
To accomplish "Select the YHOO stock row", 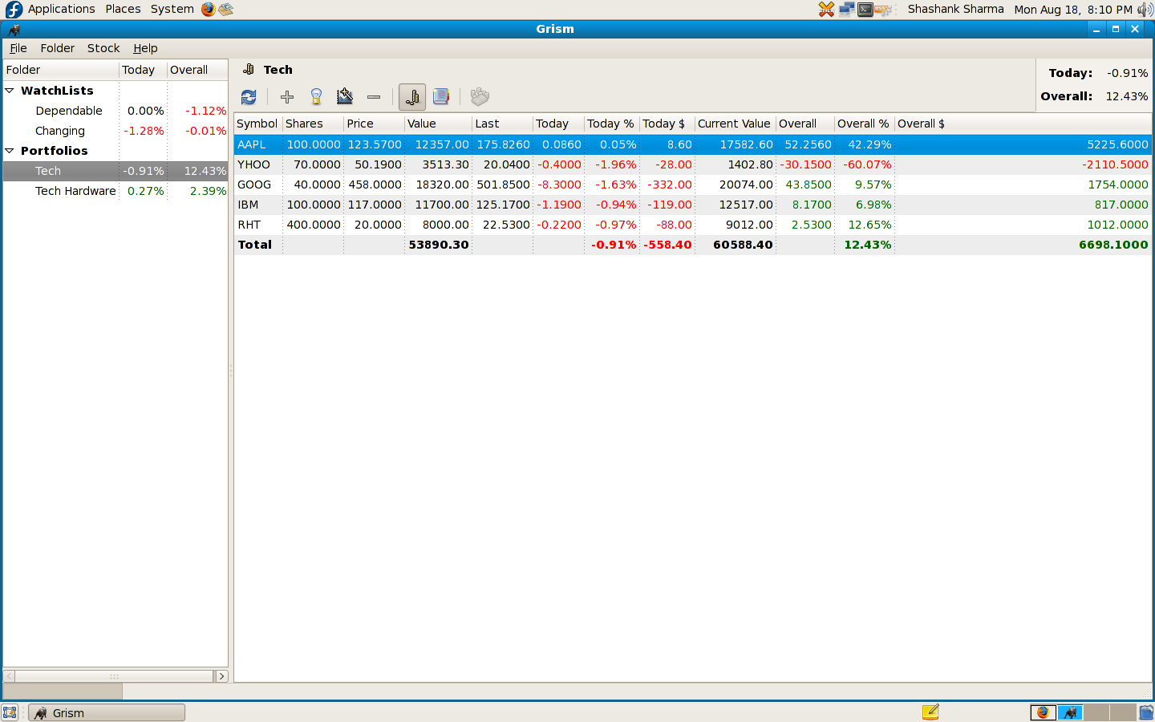I will point(693,164).
